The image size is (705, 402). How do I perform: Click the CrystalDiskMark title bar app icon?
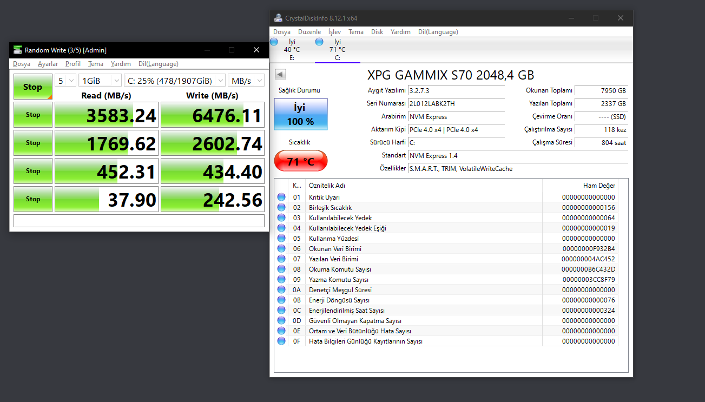[x=18, y=50]
